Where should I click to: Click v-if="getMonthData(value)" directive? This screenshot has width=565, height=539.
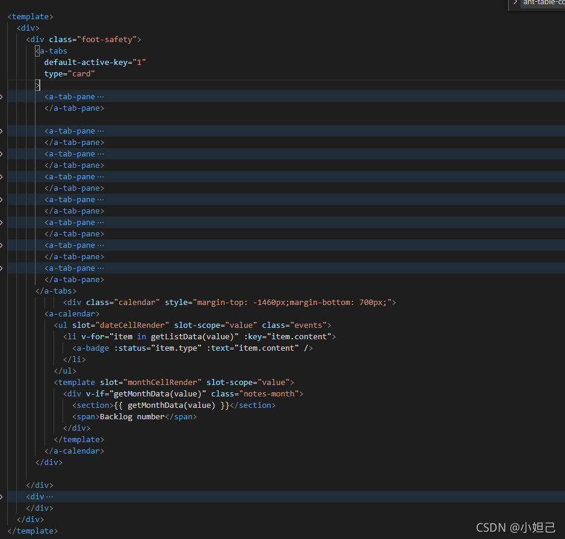click(146, 394)
